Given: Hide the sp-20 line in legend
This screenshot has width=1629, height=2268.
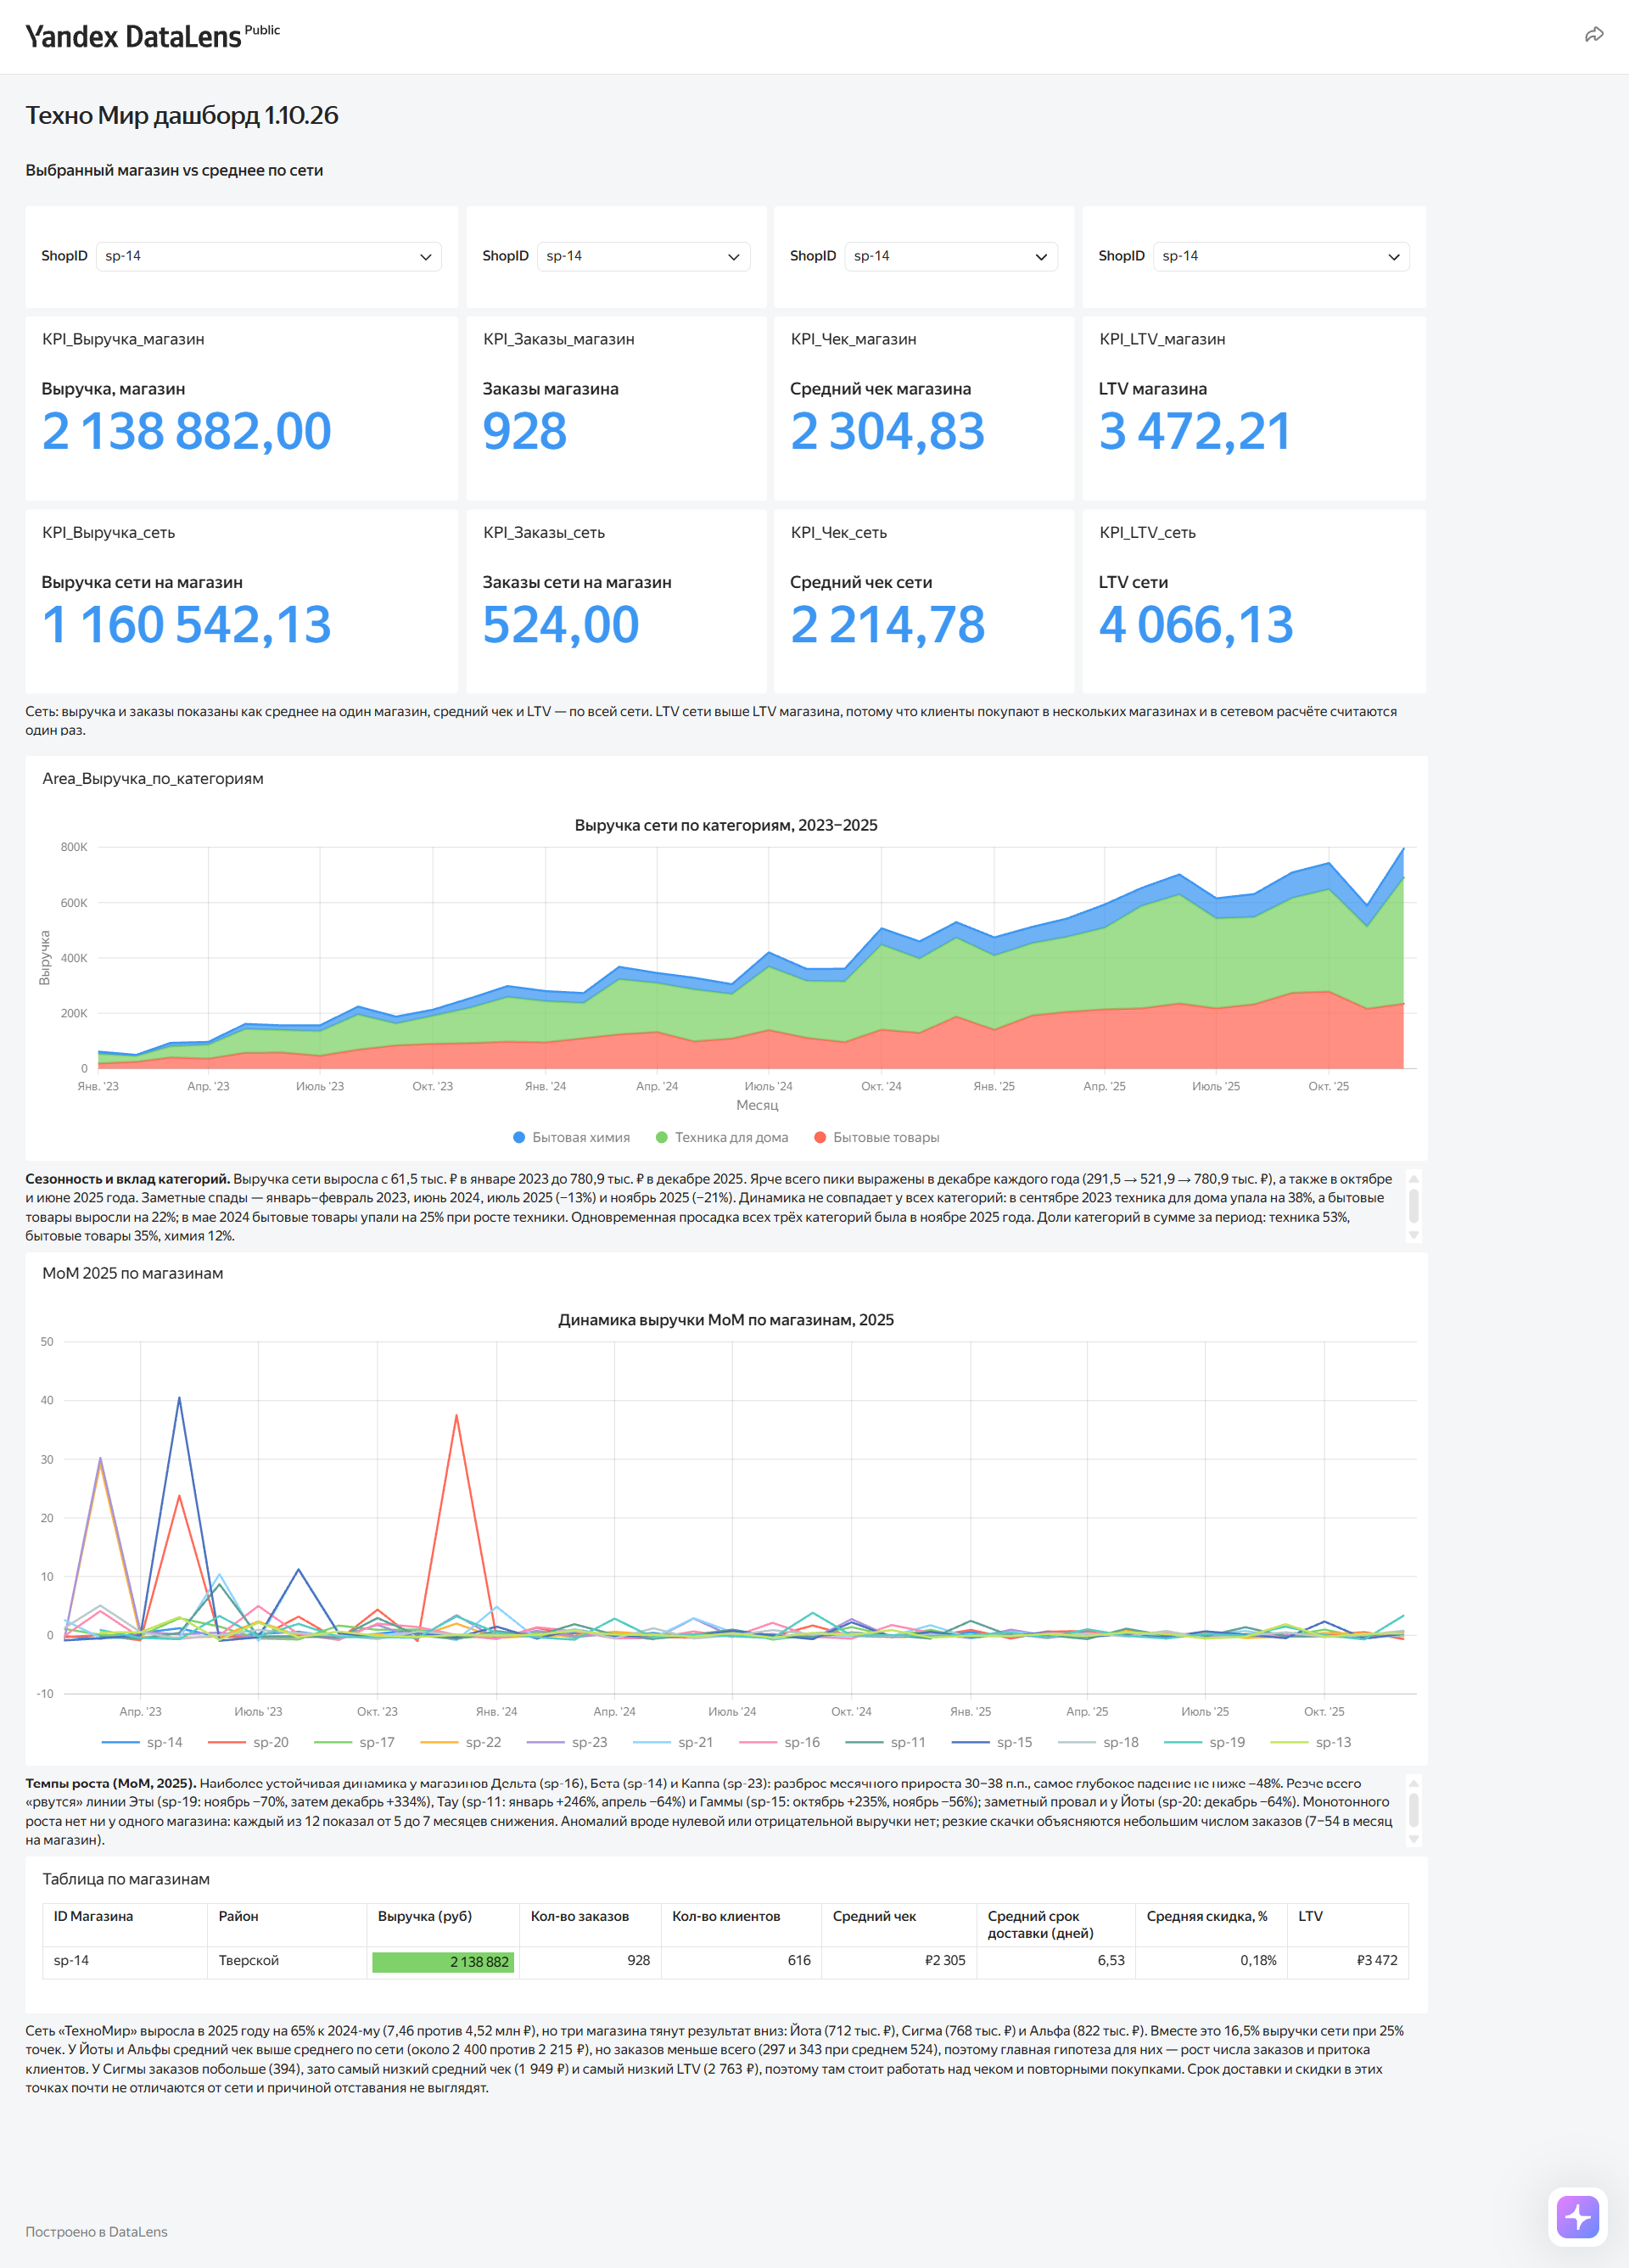Looking at the screenshot, I should [x=248, y=1742].
